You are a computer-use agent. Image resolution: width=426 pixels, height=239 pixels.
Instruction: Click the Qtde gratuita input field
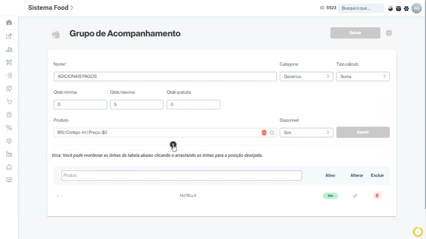[193, 104]
